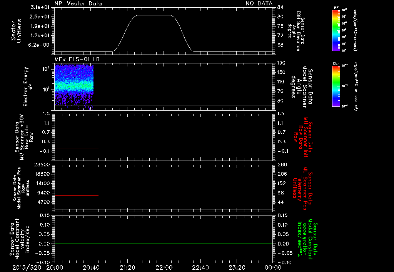The height and width of the screenshot is (272, 394).
Task: Click the "190" scanner angle tick label
Action: [281, 63]
